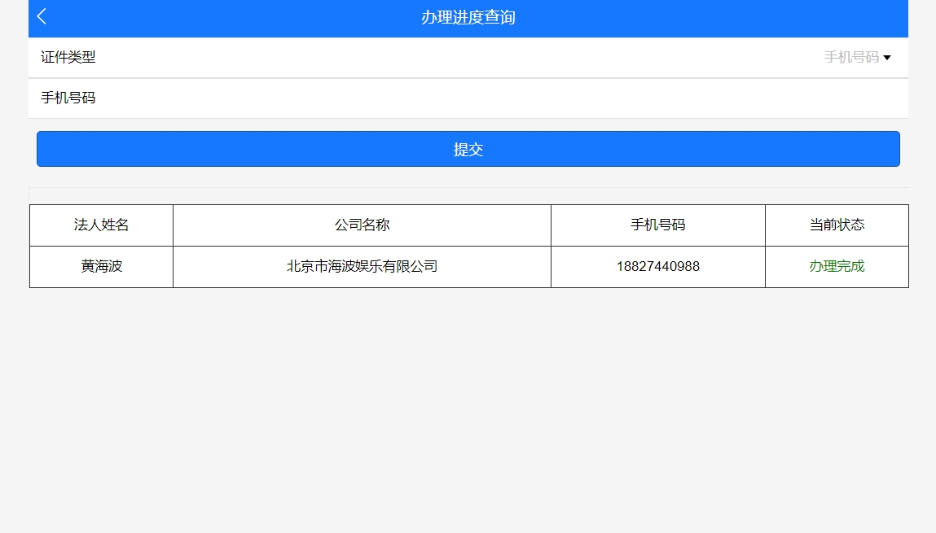Click the green 办理完成 status
The width and height of the screenshot is (936, 533).
point(837,267)
